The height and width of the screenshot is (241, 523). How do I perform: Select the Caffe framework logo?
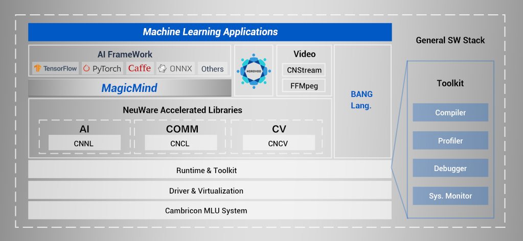click(139, 68)
